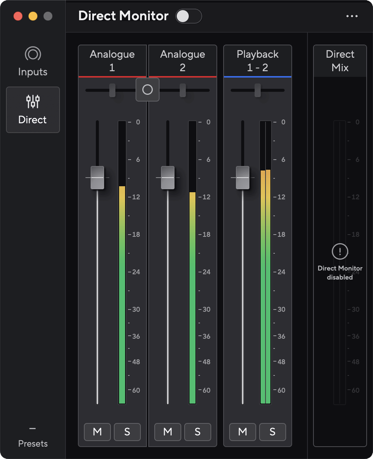This screenshot has height=459, width=373.
Task: Solo the Analogue 2 channel
Action: [x=197, y=432]
